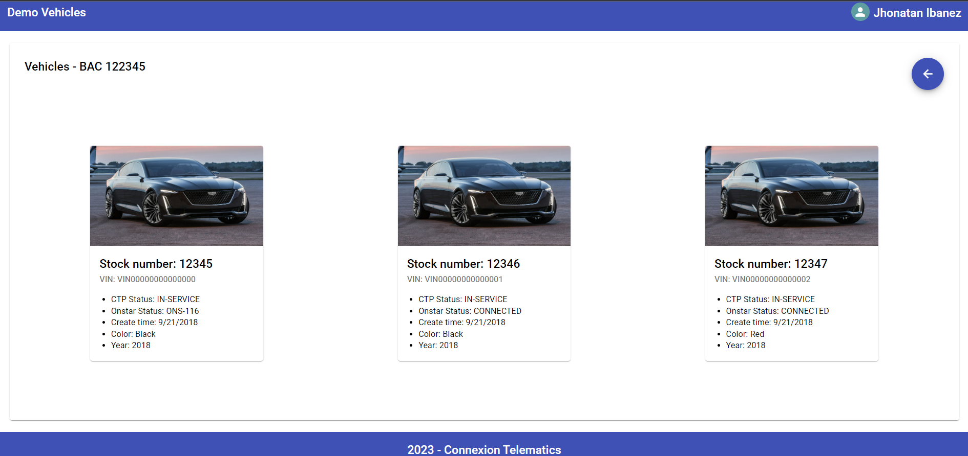Click Onstar Status: CONNECTED on stock 12347

click(777, 311)
